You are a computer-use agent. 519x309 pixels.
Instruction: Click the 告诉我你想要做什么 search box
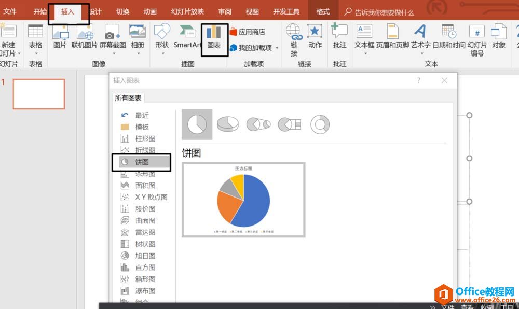(384, 12)
